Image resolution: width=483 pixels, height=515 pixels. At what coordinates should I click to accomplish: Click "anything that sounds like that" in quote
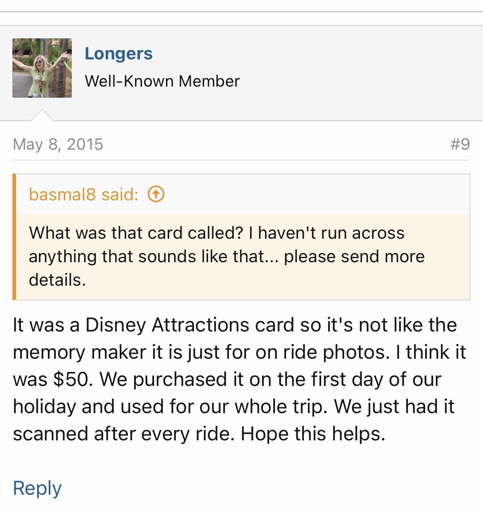(147, 256)
